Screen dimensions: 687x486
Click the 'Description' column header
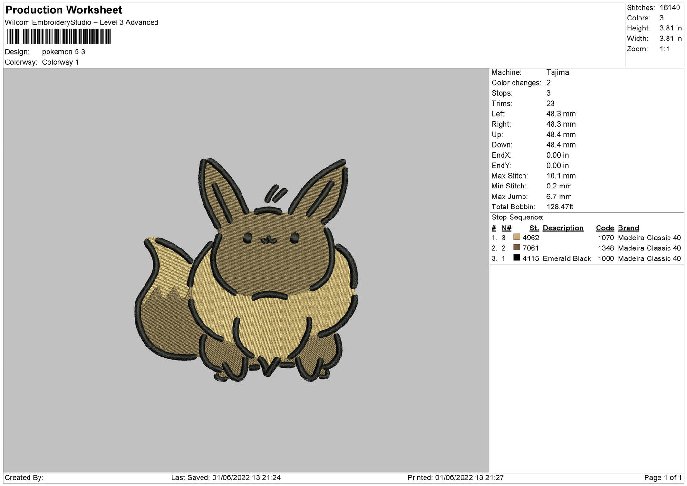pos(563,228)
